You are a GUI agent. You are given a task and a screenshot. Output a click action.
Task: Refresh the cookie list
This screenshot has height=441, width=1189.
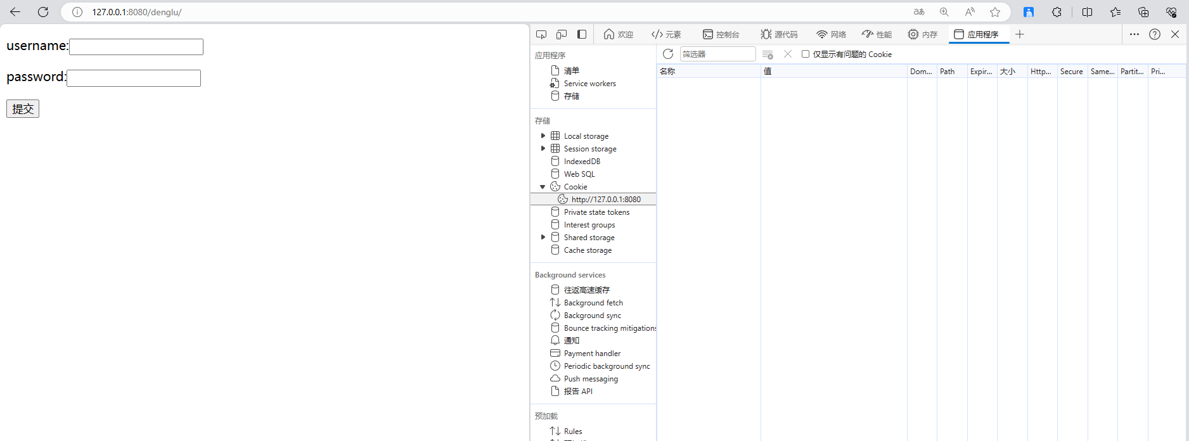(x=668, y=54)
